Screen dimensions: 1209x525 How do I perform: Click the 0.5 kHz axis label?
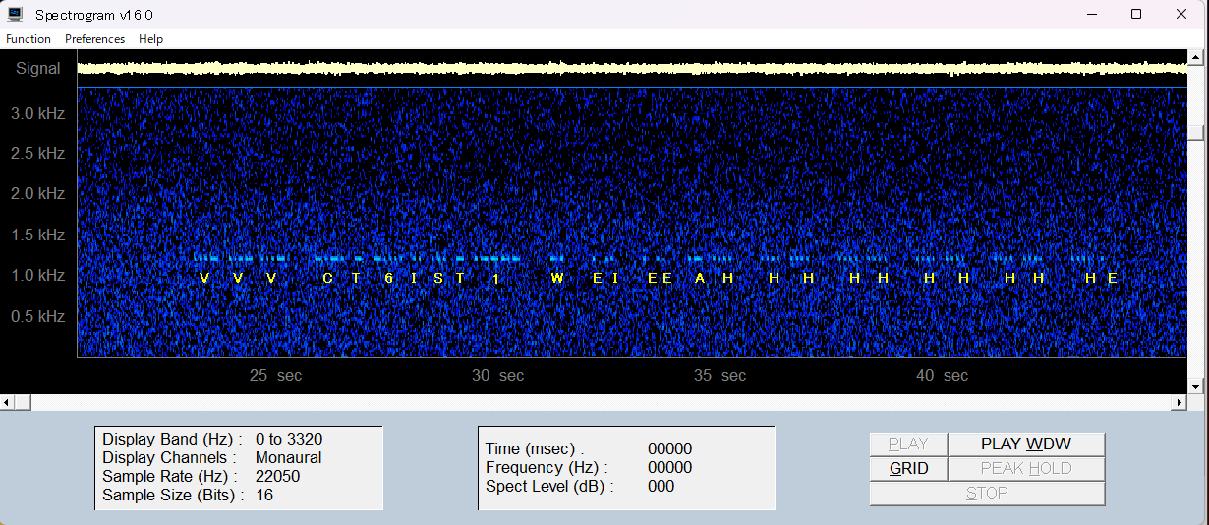click(38, 316)
